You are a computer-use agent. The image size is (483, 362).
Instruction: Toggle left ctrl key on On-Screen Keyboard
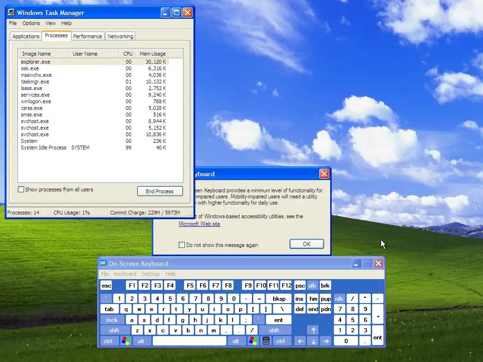(108, 341)
